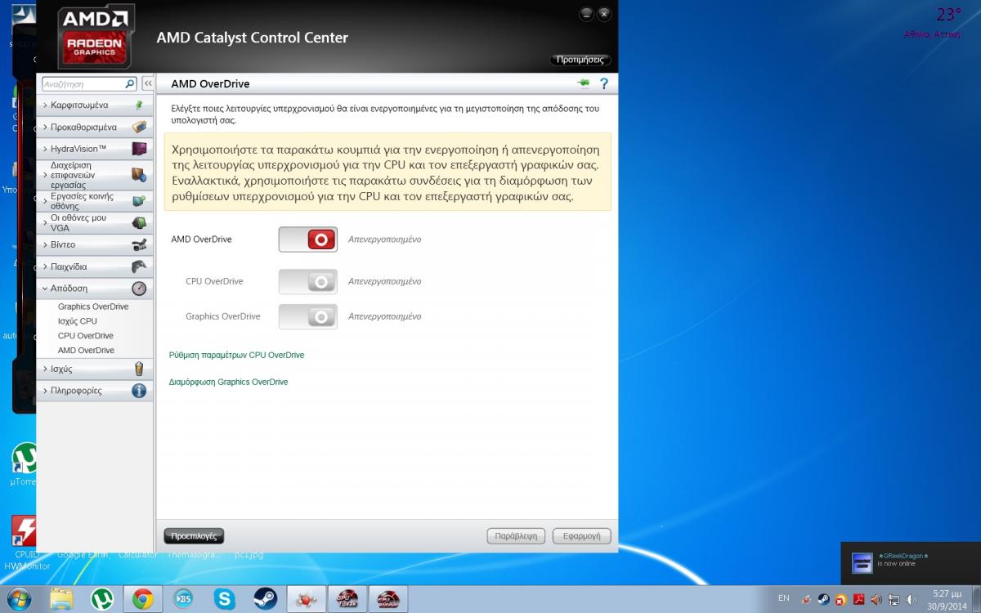Expand Βίντεο section chevron
981x613 pixels.
pos(45,245)
